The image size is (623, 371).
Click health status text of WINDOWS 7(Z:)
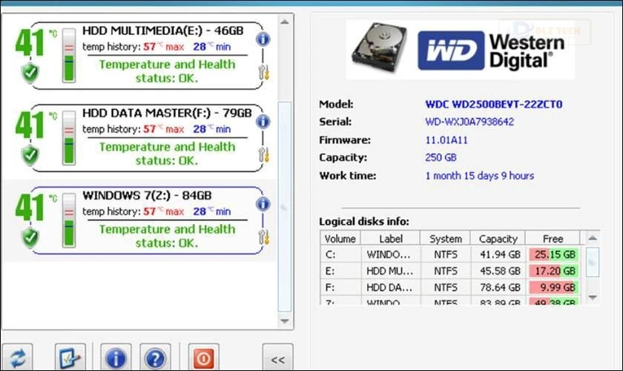(x=167, y=236)
